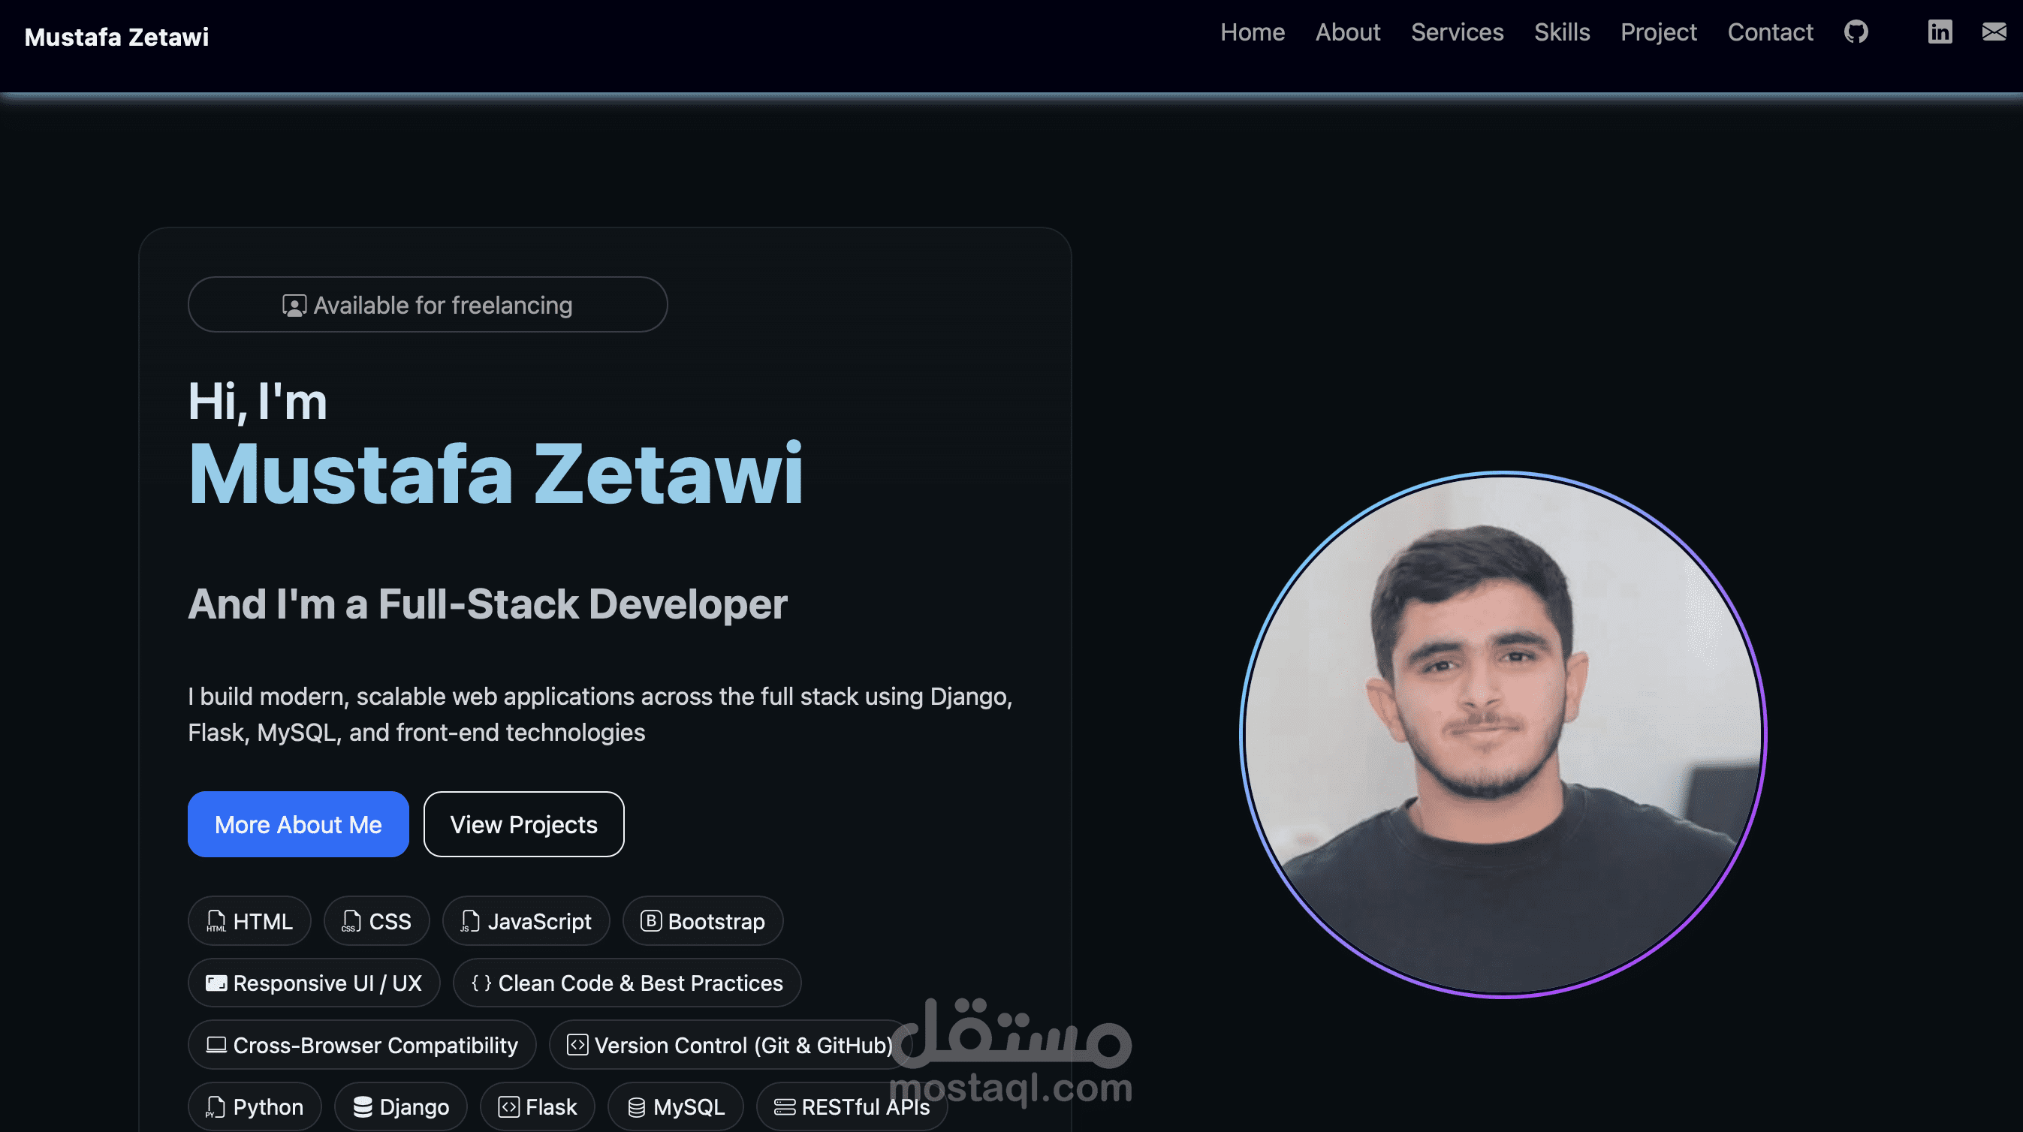
Task: Click the circular profile photo
Action: pos(1503,735)
